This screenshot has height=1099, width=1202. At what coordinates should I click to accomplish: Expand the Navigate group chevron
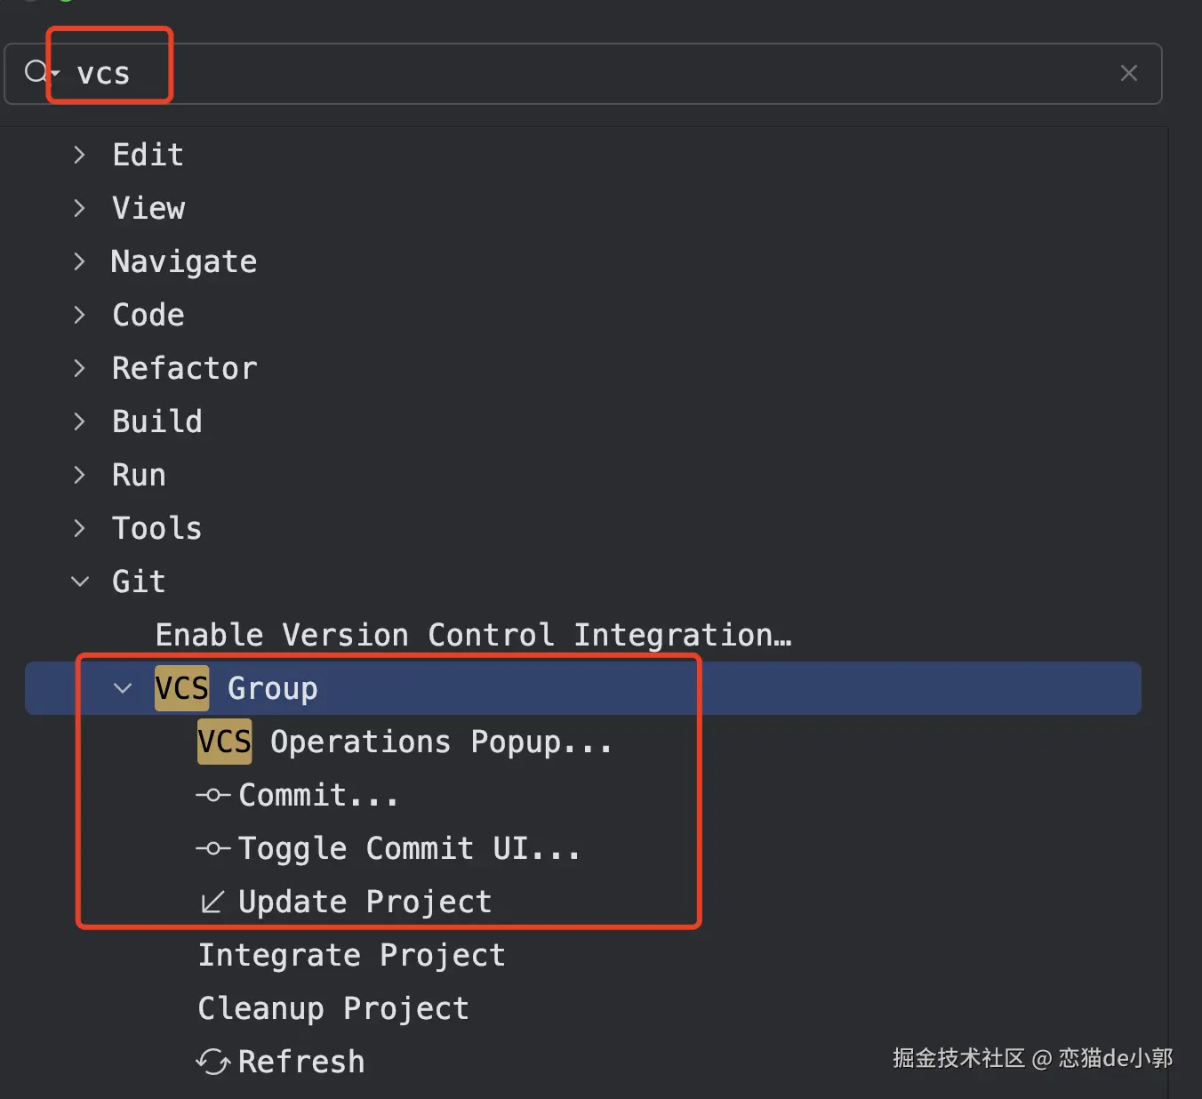coord(80,261)
